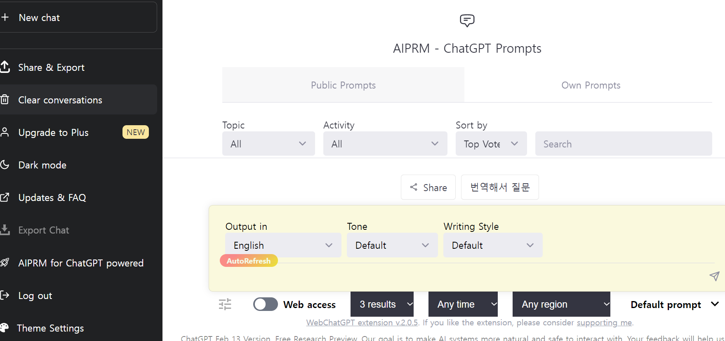Select Share & Export in sidebar
This screenshot has width=725, height=341.
78,67
